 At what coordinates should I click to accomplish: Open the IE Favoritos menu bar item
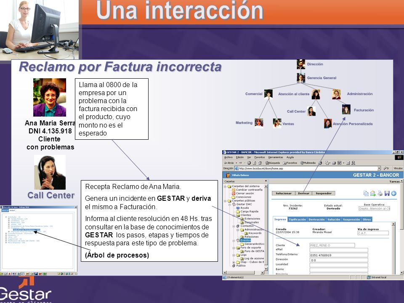pos(260,157)
